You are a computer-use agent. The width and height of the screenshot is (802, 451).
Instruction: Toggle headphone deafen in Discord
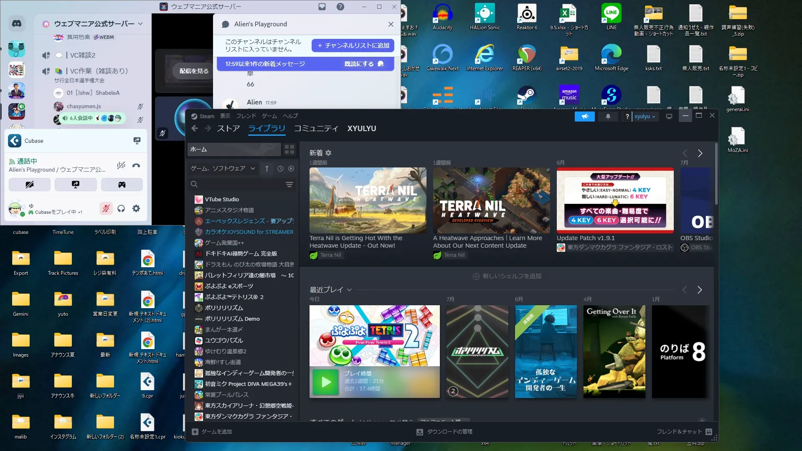click(x=121, y=208)
